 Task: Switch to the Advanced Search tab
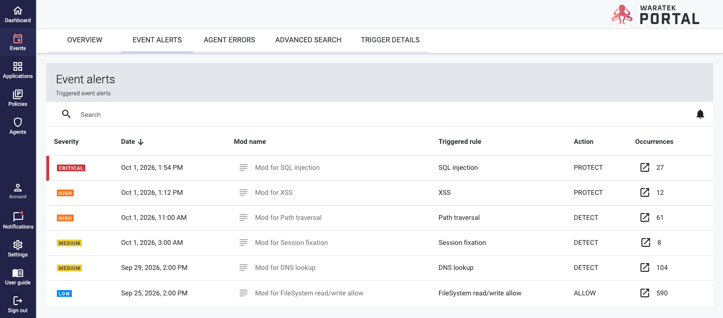click(308, 40)
